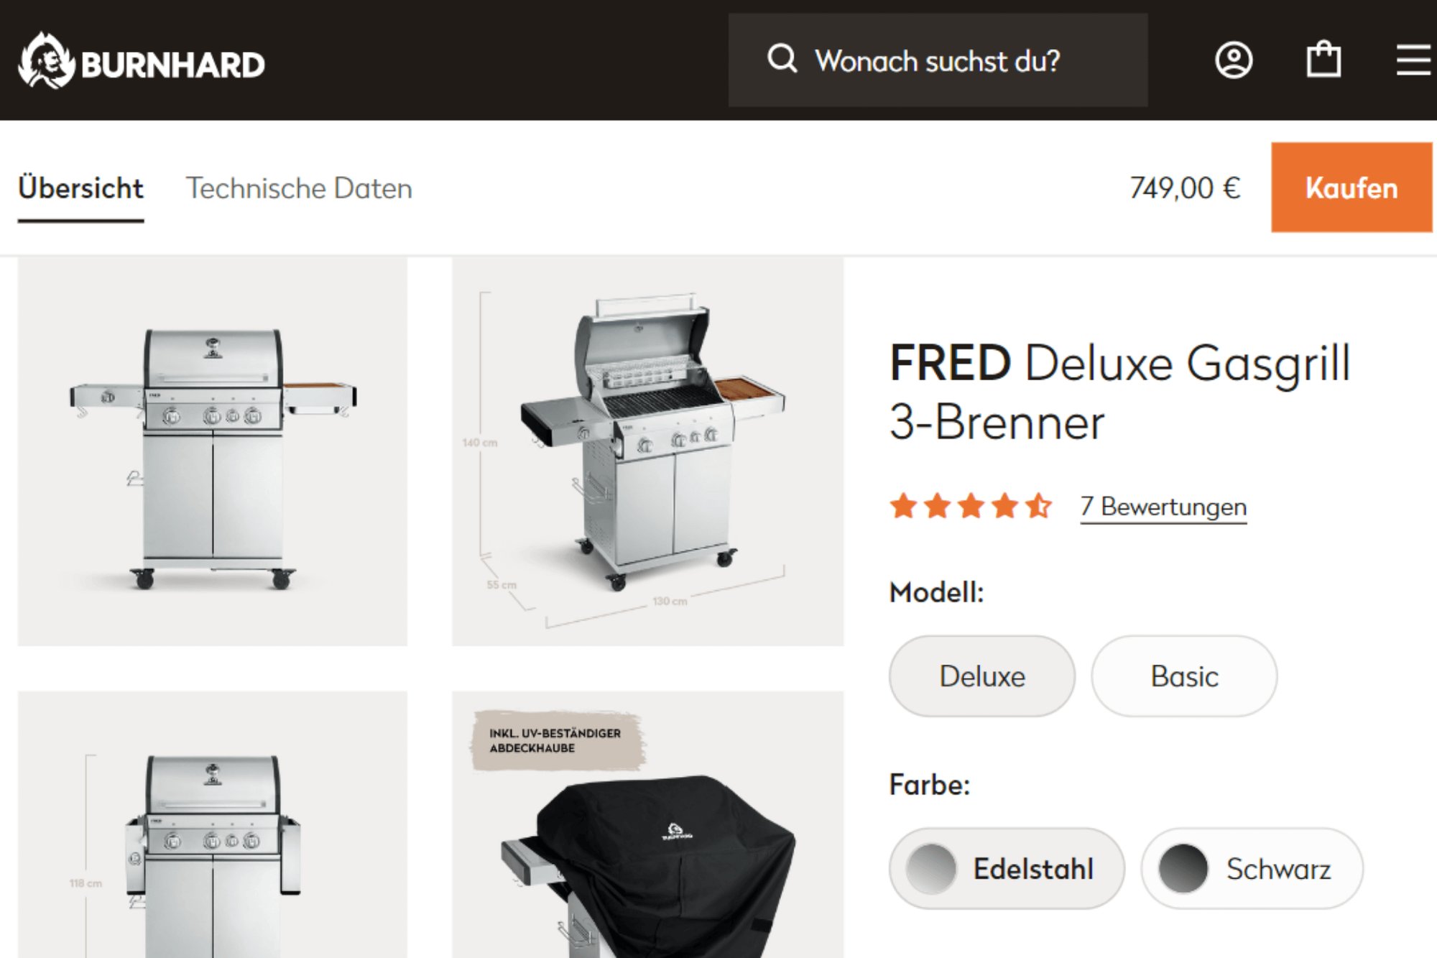
Task: Choose Edelstahl color option
Action: click(1007, 868)
